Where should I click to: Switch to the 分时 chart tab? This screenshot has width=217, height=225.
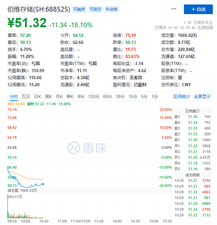coord(14,96)
